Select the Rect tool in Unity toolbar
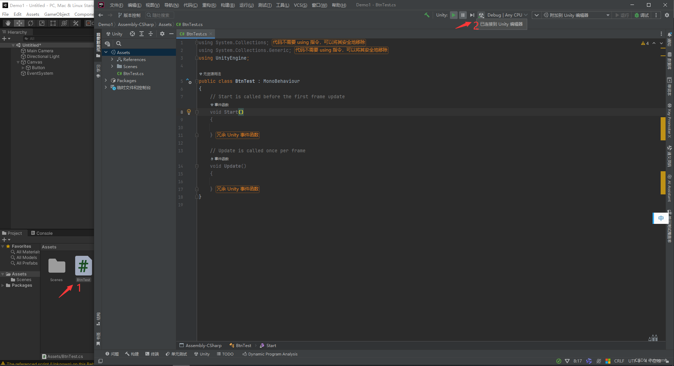674x366 pixels. 53,23
